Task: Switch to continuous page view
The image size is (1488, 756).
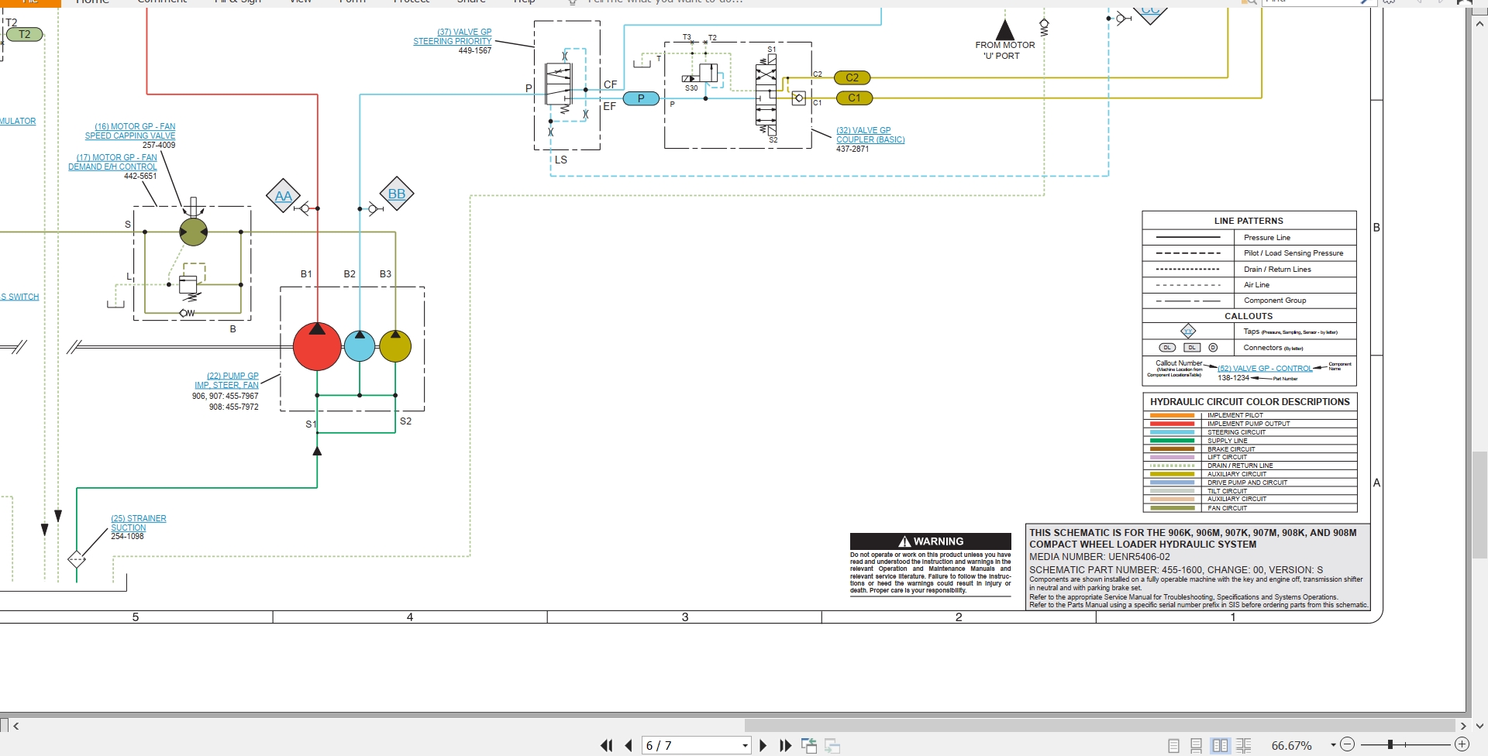Action: (x=1197, y=745)
